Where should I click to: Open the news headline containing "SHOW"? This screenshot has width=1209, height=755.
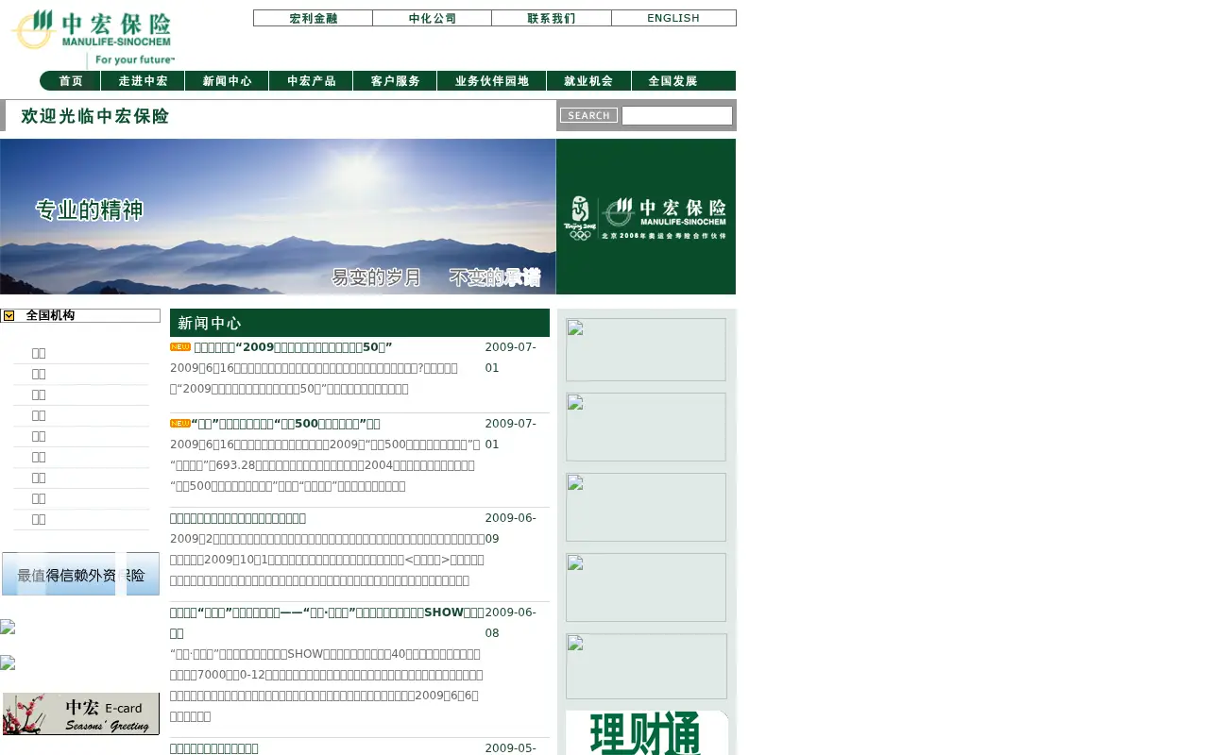coord(327,623)
